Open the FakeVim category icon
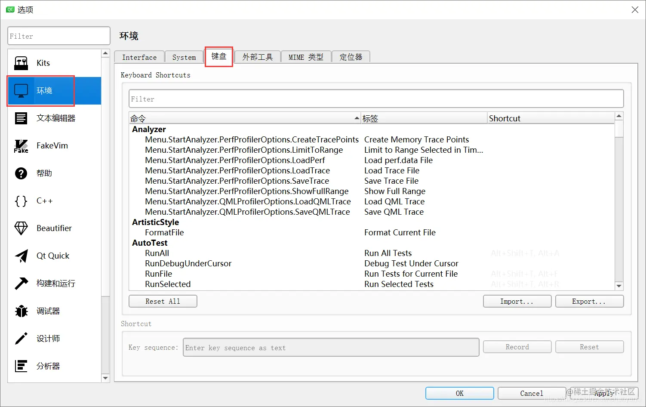Screen dimensions: 646x407 tap(21, 146)
